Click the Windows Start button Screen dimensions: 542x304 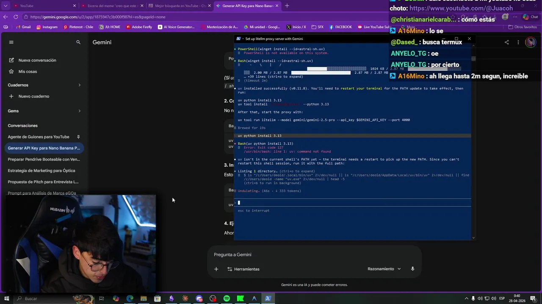[x=7, y=299]
